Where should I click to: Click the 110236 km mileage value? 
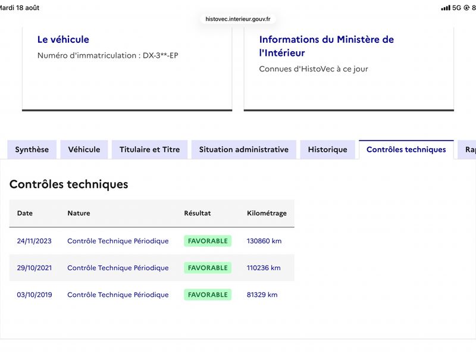[264, 268]
